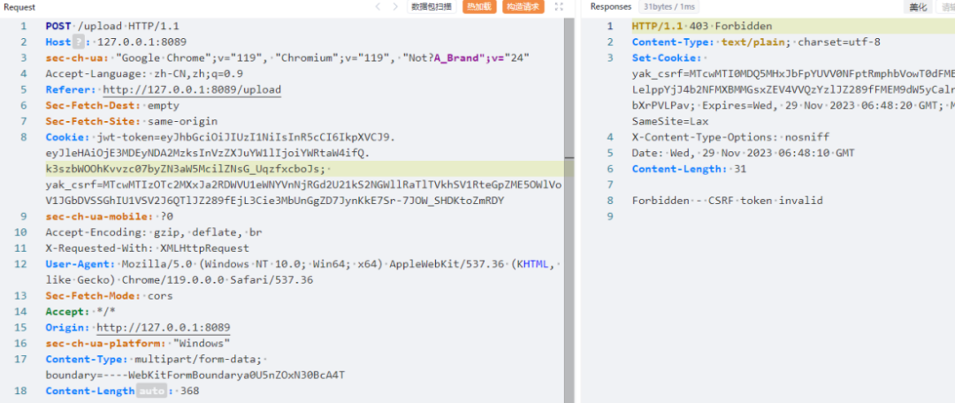The height and width of the screenshot is (403, 955).
Task: Click the Forbidden - CSRF token invalid body
Action: pos(727,201)
